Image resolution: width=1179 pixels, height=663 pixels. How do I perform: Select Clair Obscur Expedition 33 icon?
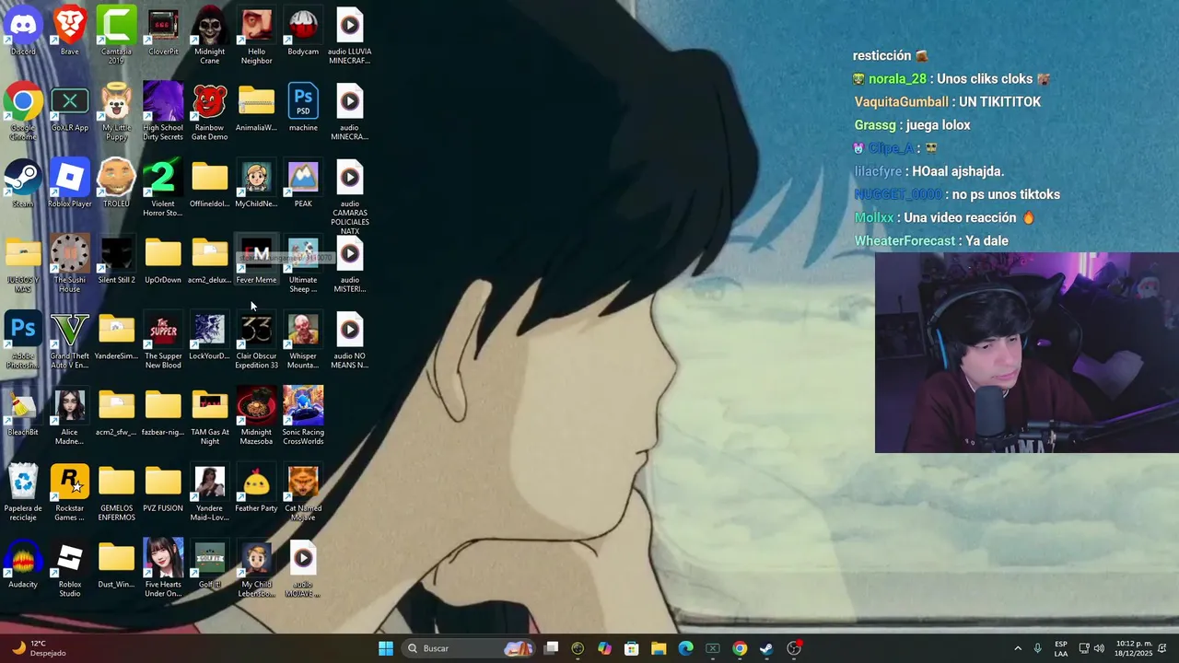pos(256,341)
